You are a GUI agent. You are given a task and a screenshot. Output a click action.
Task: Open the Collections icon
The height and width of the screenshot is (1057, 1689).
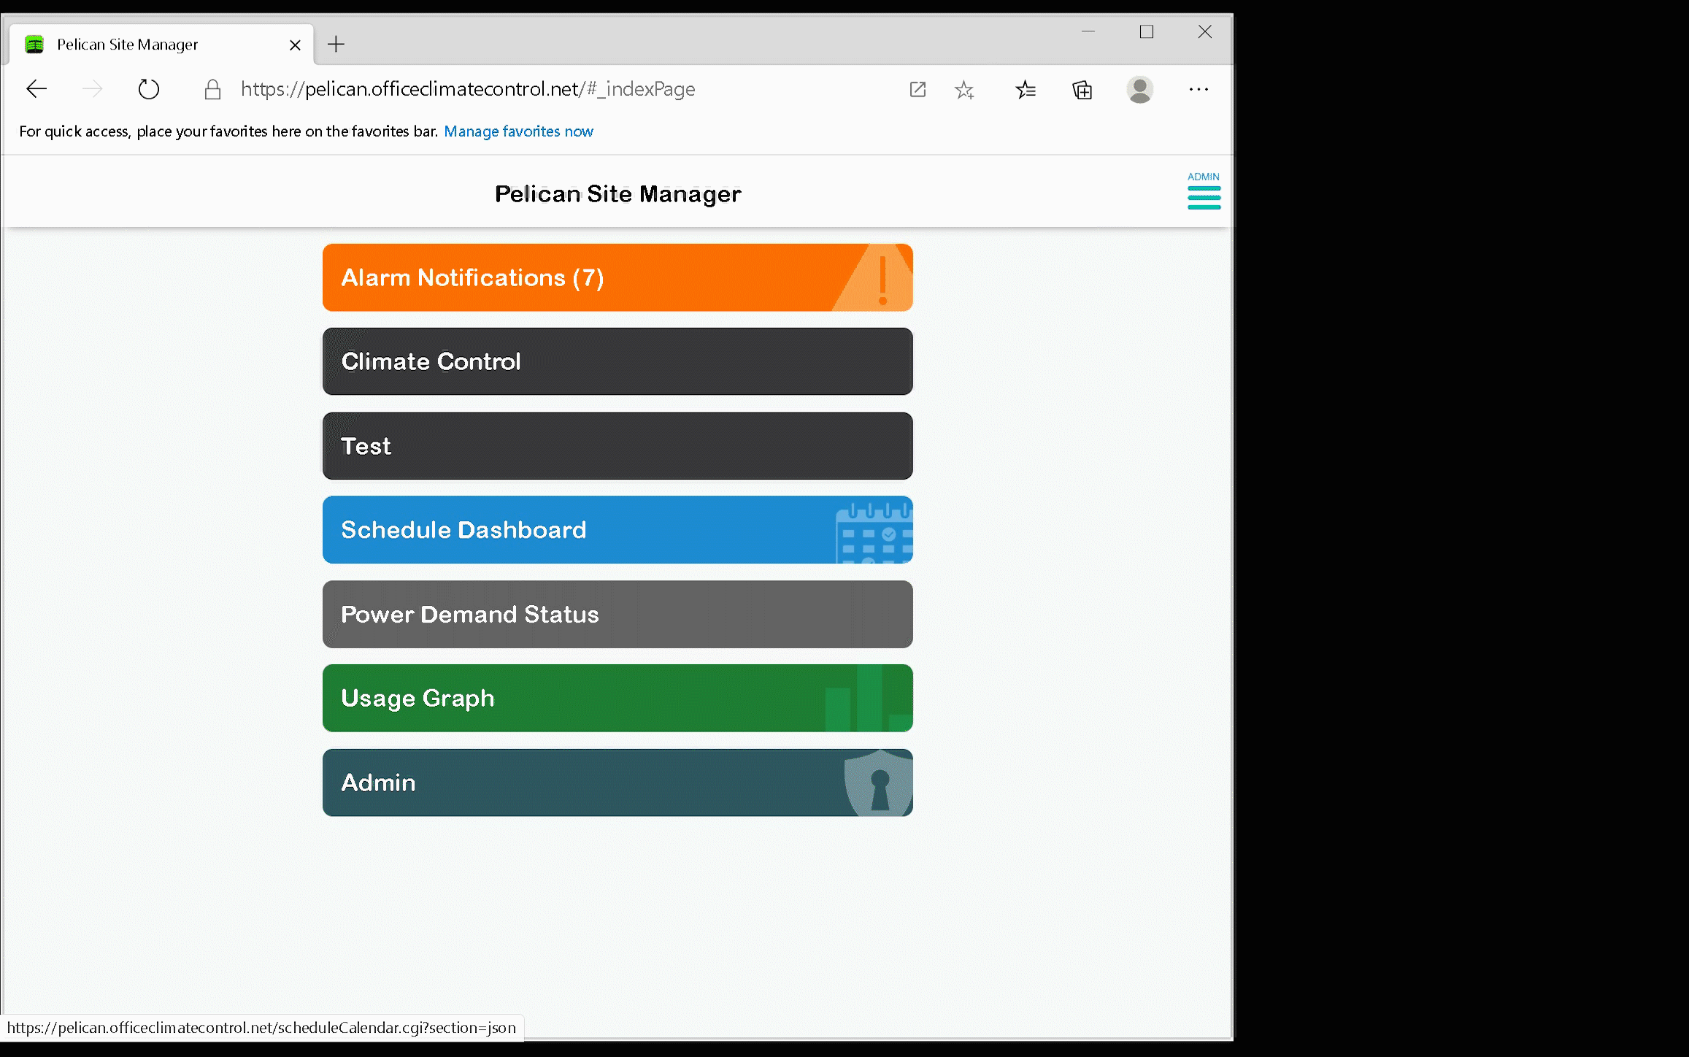pyautogui.click(x=1082, y=90)
